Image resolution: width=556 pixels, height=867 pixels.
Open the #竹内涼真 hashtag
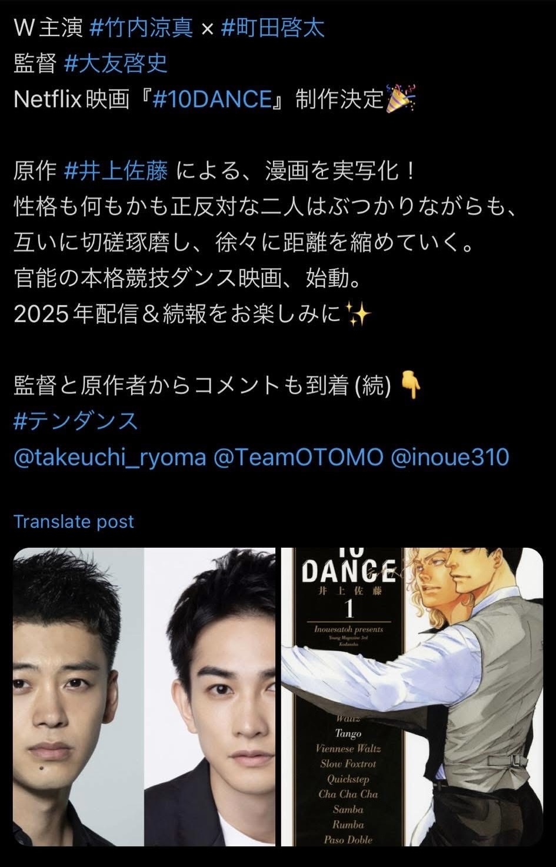pos(141,28)
